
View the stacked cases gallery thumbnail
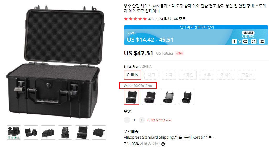click(65, 133)
